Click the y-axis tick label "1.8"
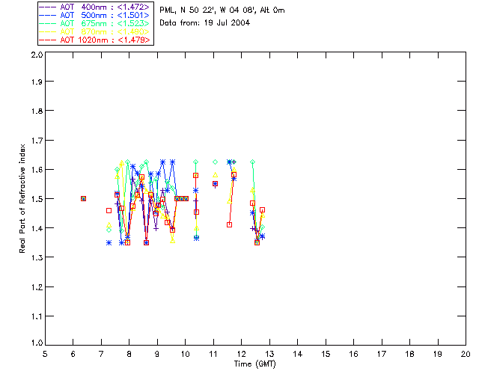Image resolution: width=479 pixels, height=383 pixels. coord(37,111)
